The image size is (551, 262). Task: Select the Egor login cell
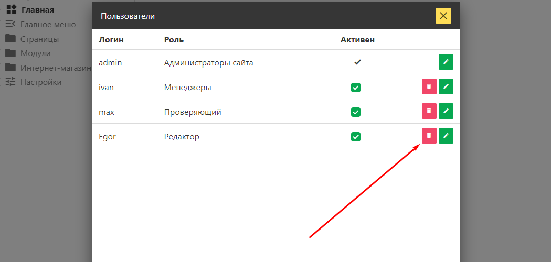pos(107,137)
